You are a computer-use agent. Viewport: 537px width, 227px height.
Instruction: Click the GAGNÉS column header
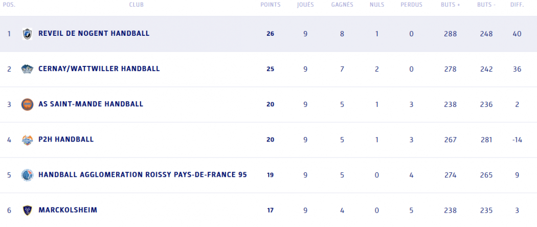[342, 5]
